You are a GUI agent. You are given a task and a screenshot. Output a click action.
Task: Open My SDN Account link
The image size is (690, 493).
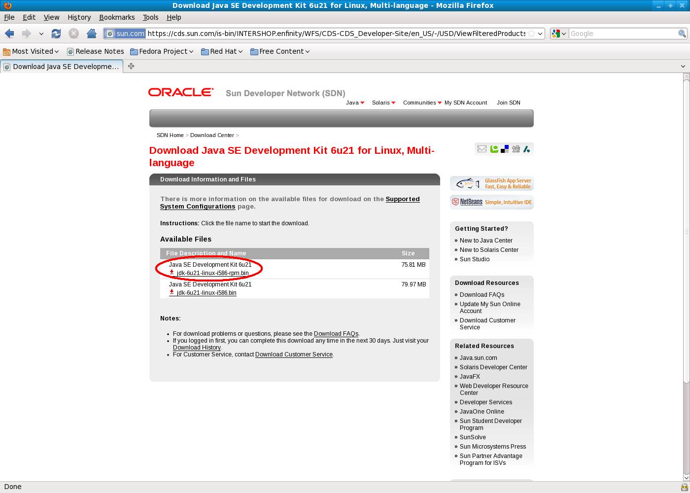pos(466,103)
